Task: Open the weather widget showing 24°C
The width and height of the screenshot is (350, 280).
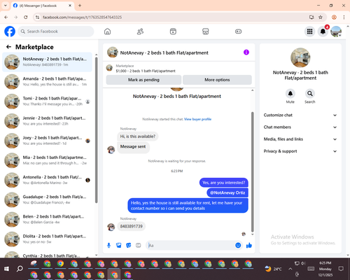Action: click(273, 269)
